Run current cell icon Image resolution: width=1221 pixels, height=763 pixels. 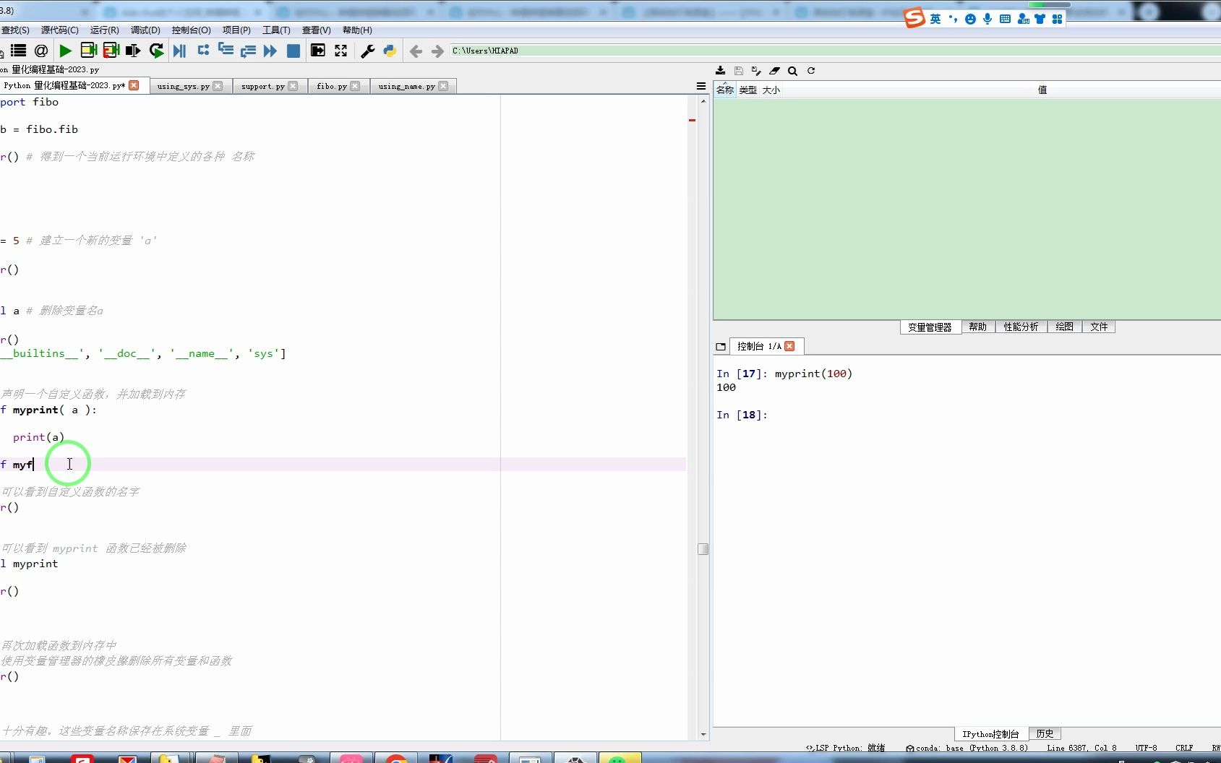pos(88,51)
